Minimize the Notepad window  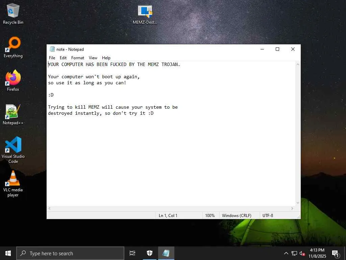point(262,49)
